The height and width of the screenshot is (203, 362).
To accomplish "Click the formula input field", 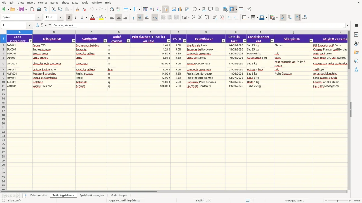I will [199, 26].
